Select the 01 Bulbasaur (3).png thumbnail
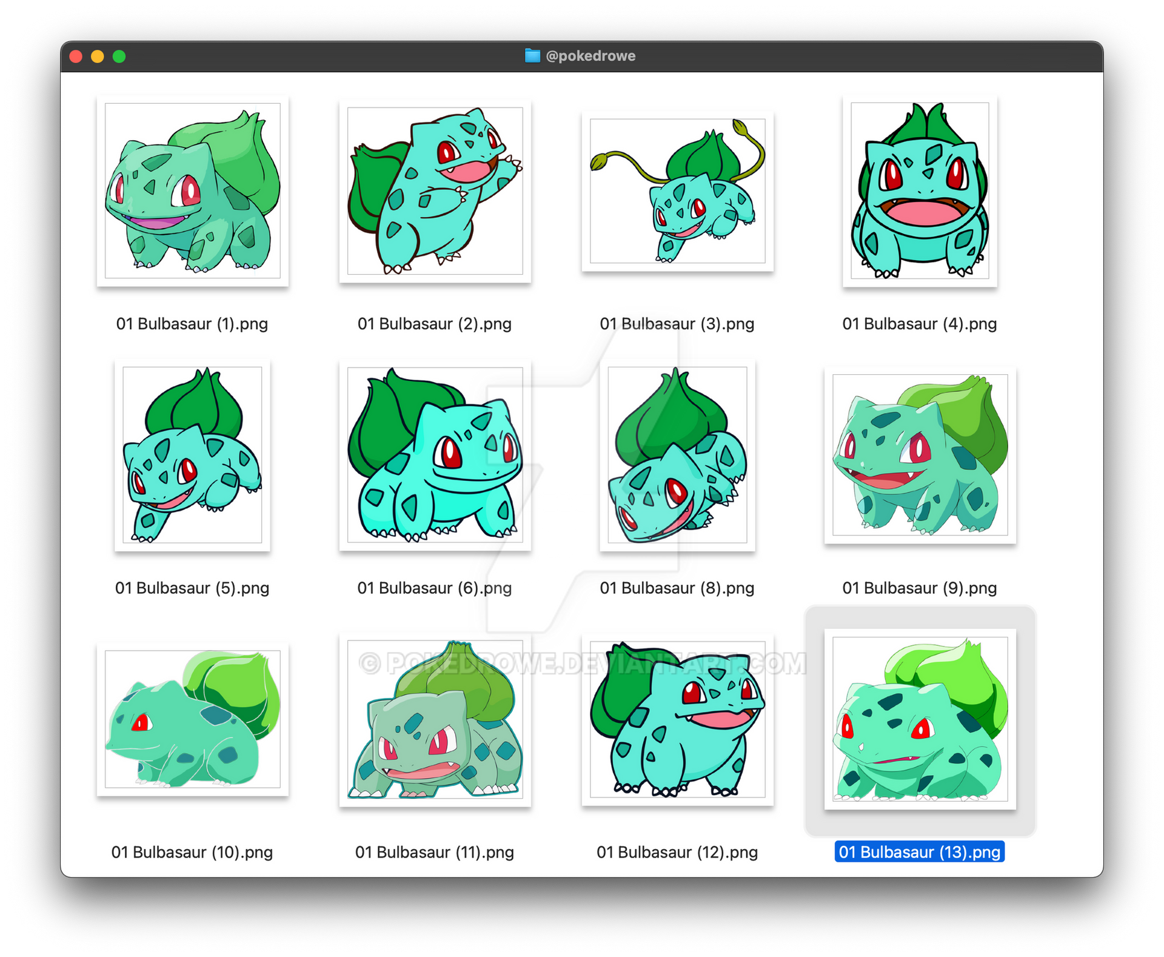Image resolution: width=1164 pixels, height=957 pixels. point(677,190)
